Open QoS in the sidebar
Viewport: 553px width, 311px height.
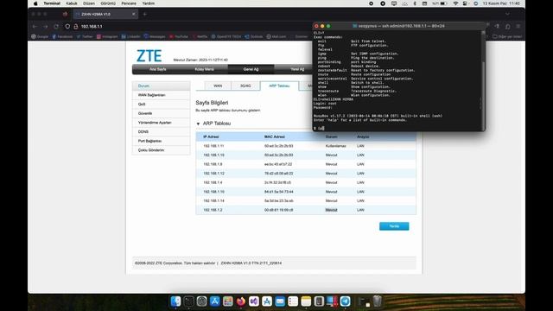(x=162, y=104)
